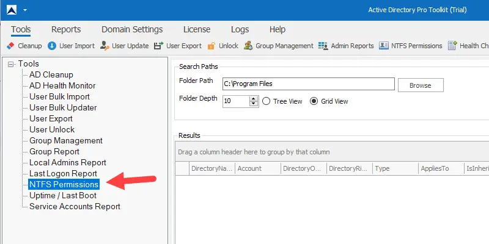Click the Health Check toolbar icon

pyautogui.click(x=452, y=46)
